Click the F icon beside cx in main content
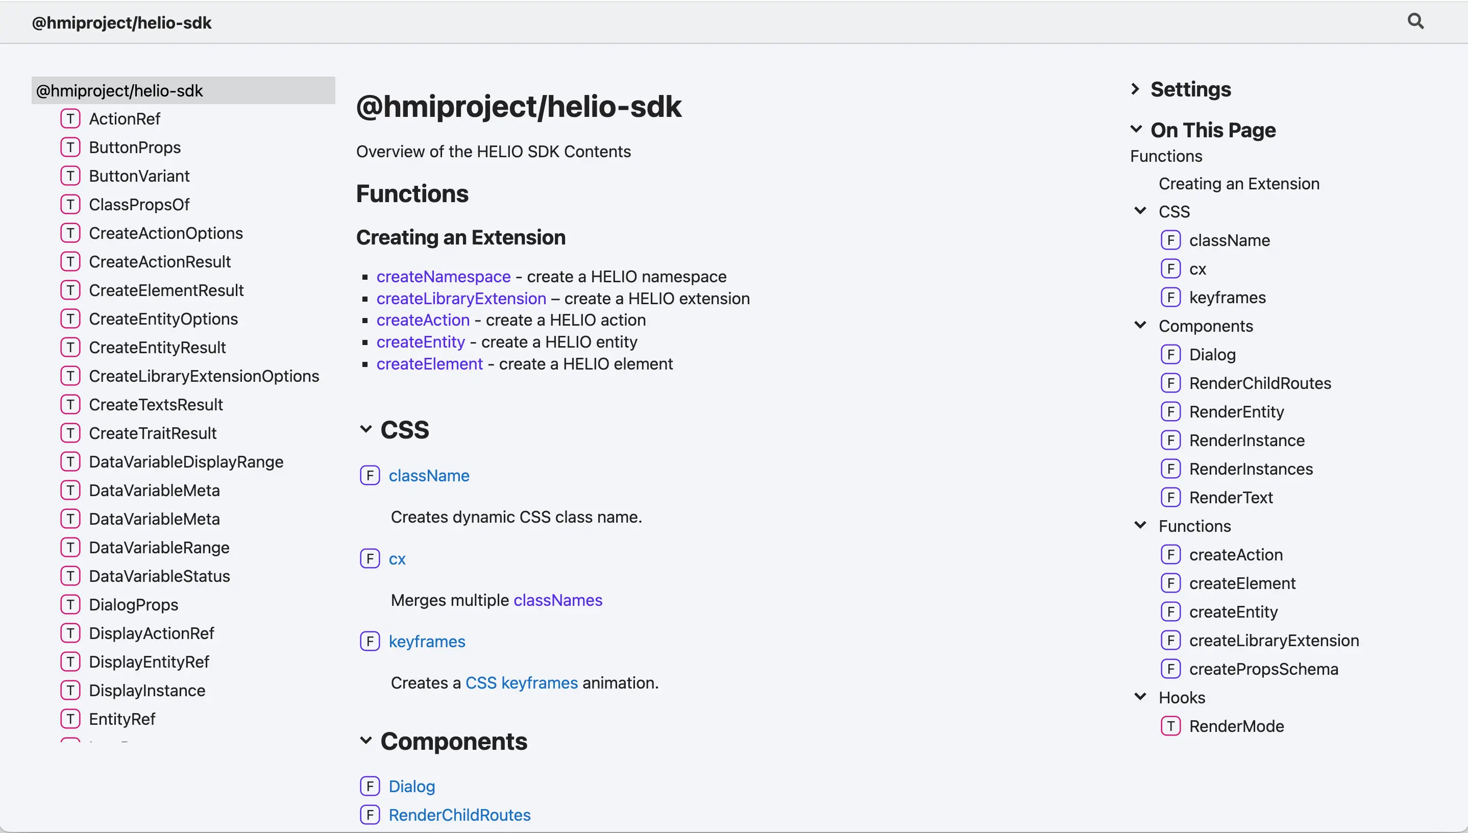 (370, 558)
